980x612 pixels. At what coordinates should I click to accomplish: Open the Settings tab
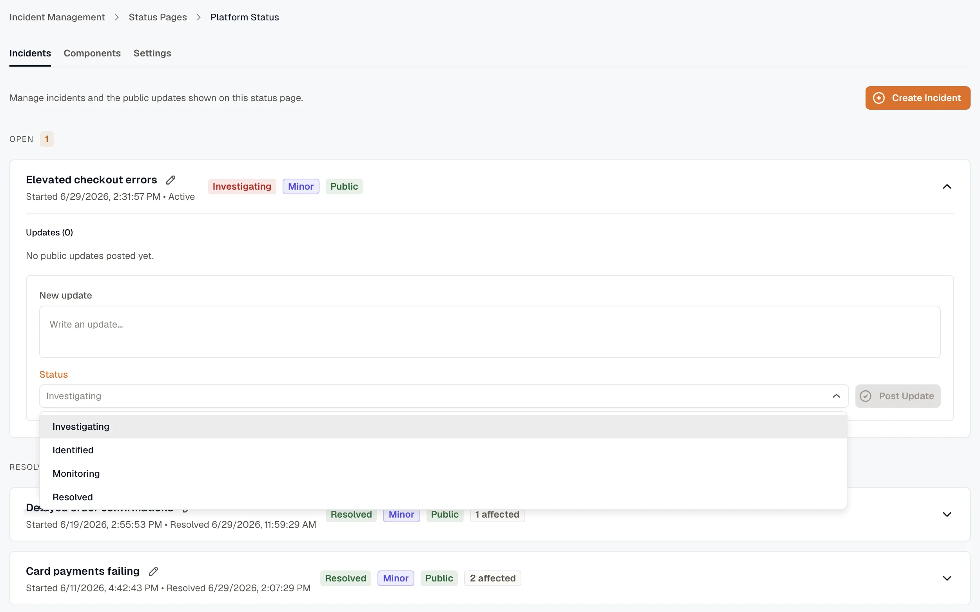click(x=152, y=53)
